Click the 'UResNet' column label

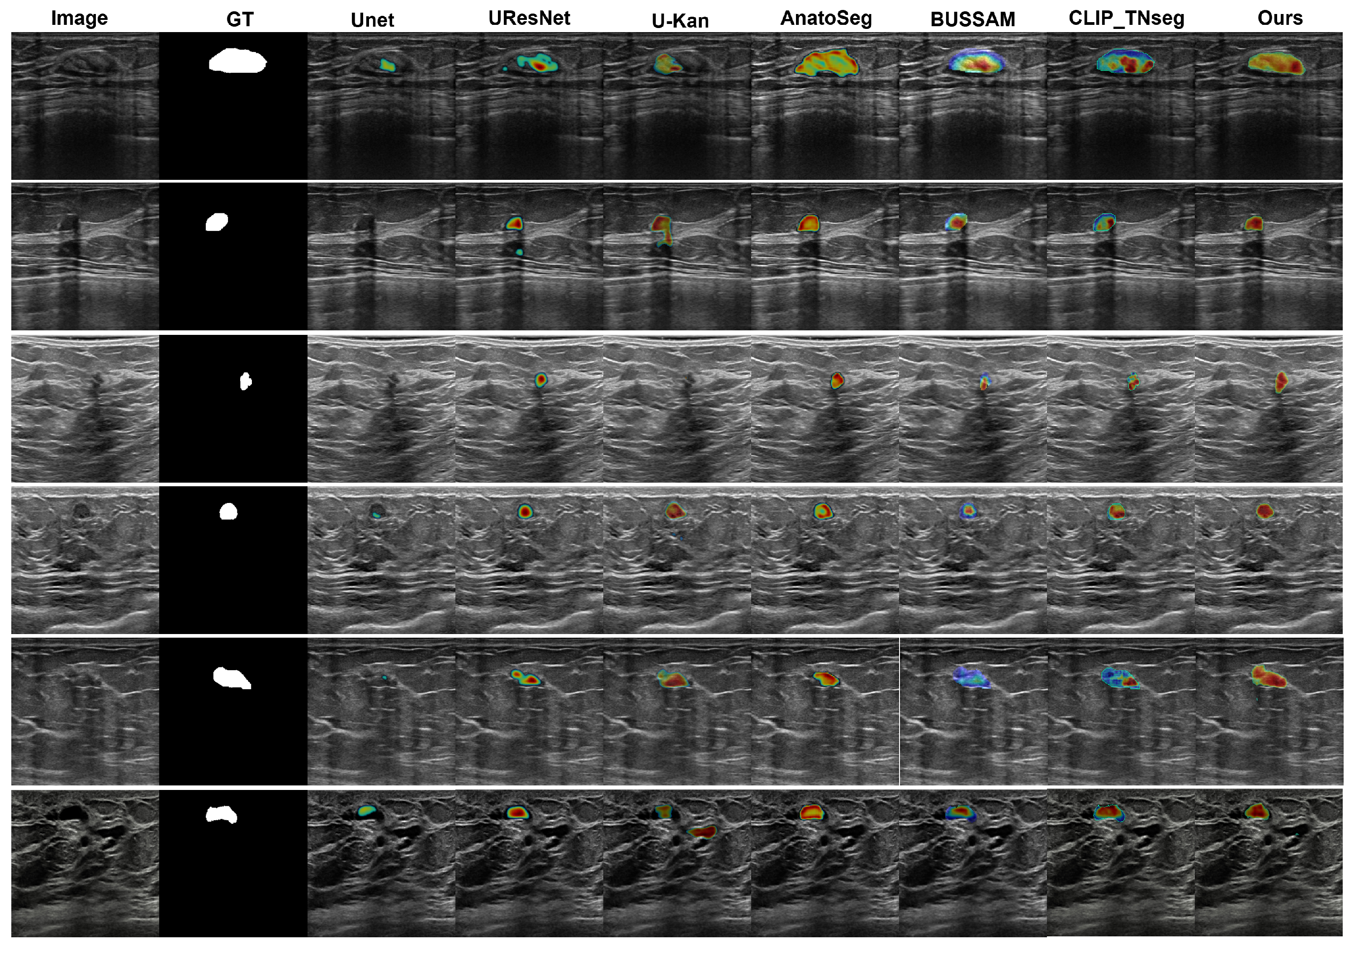(x=529, y=18)
